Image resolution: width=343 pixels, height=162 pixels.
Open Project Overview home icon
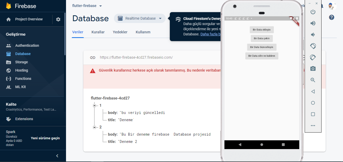click(x=9, y=19)
